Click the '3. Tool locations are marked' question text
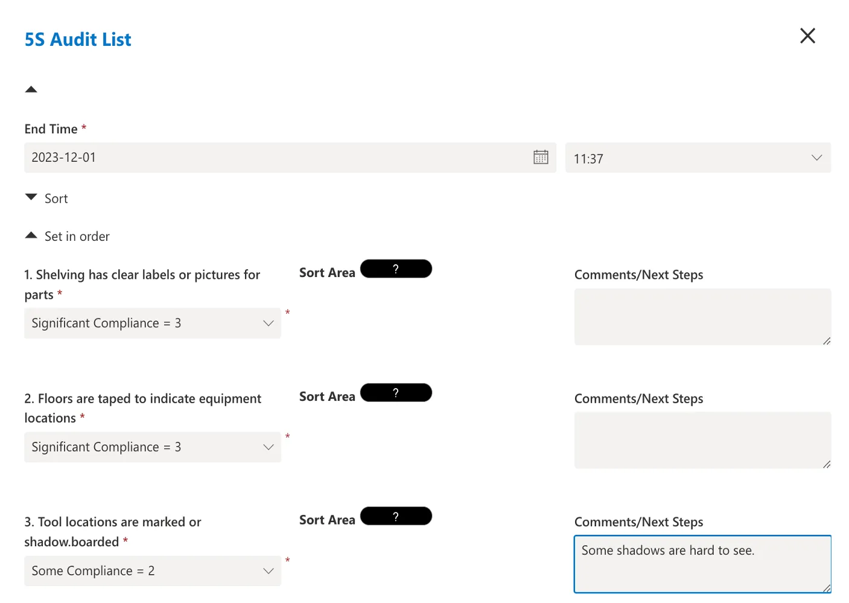Image resolution: width=849 pixels, height=603 pixels. coord(113,532)
